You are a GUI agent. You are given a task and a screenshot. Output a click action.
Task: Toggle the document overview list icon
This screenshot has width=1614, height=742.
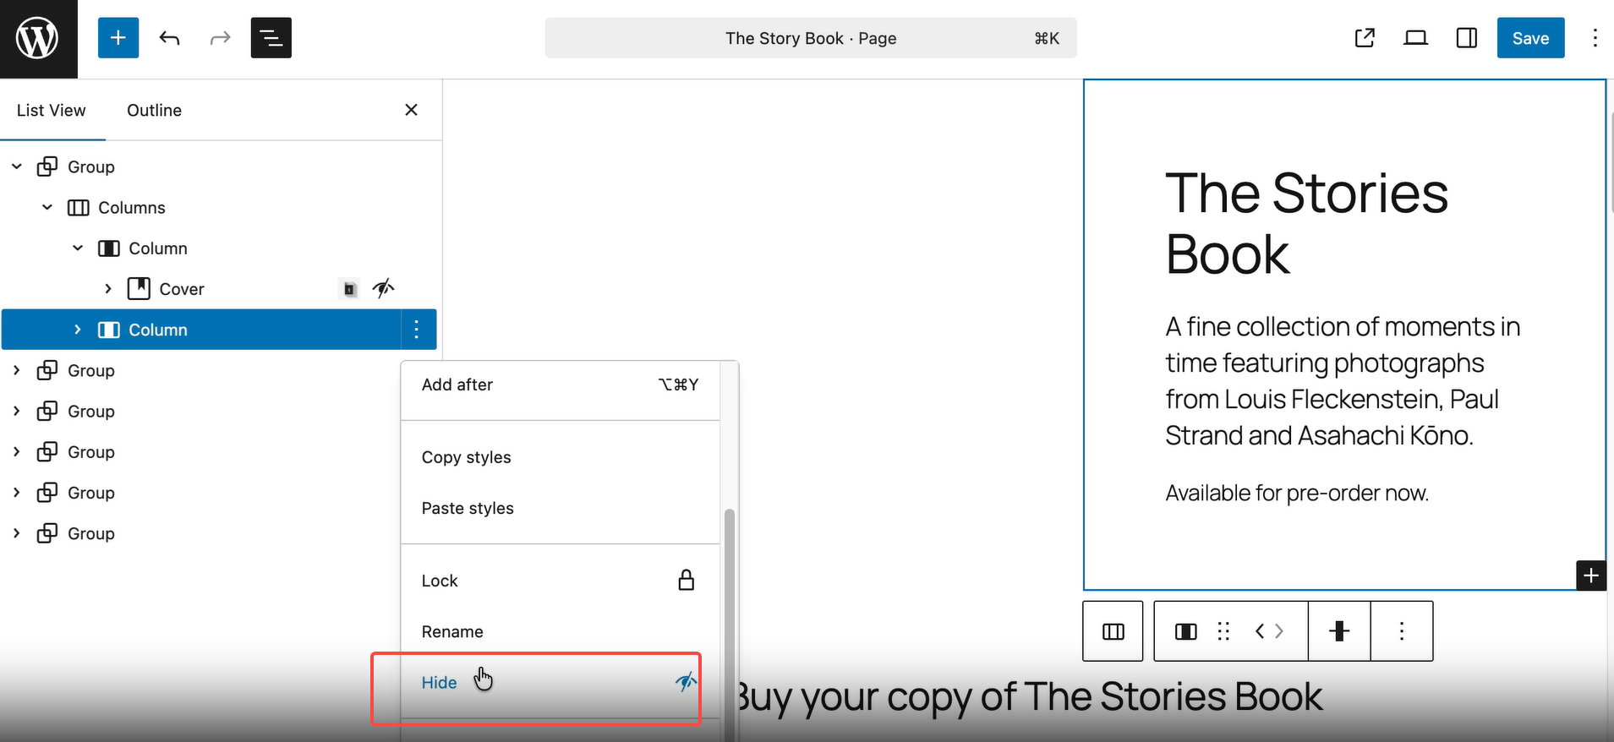pyautogui.click(x=271, y=38)
